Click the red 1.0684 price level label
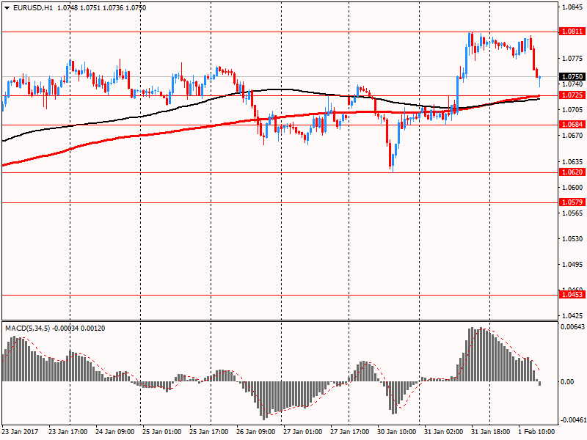 tap(572, 125)
